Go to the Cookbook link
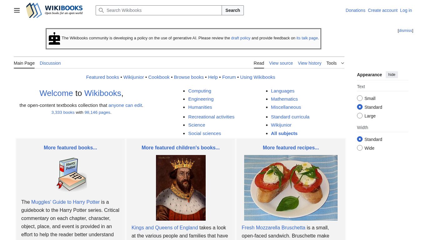The width and height of the screenshot is (427, 240). pos(159,77)
